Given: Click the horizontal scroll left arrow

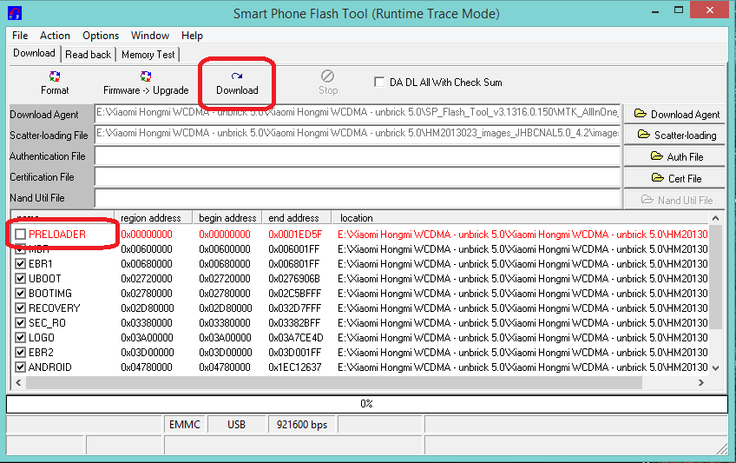Looking at the screenshot, I should (18, 383).
